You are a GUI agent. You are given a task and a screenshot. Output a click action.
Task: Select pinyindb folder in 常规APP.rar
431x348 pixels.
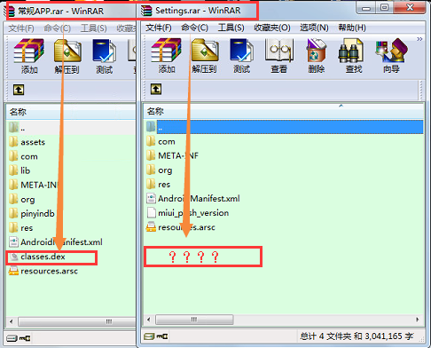coord(32,213)
